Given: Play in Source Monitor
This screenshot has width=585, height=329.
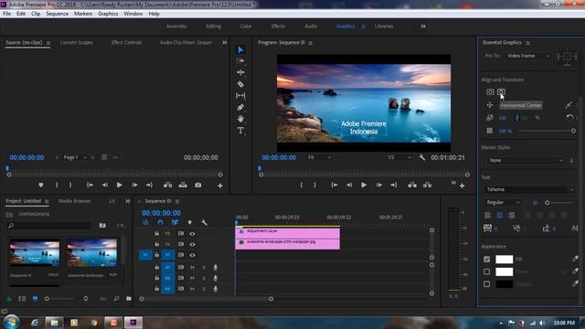Looking at the screenshot, I should click(120, 185).
